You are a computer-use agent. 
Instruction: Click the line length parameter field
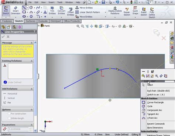(18, 129)
